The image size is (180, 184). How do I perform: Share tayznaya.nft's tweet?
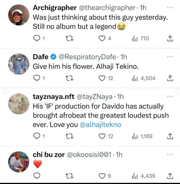click(170, 136)
